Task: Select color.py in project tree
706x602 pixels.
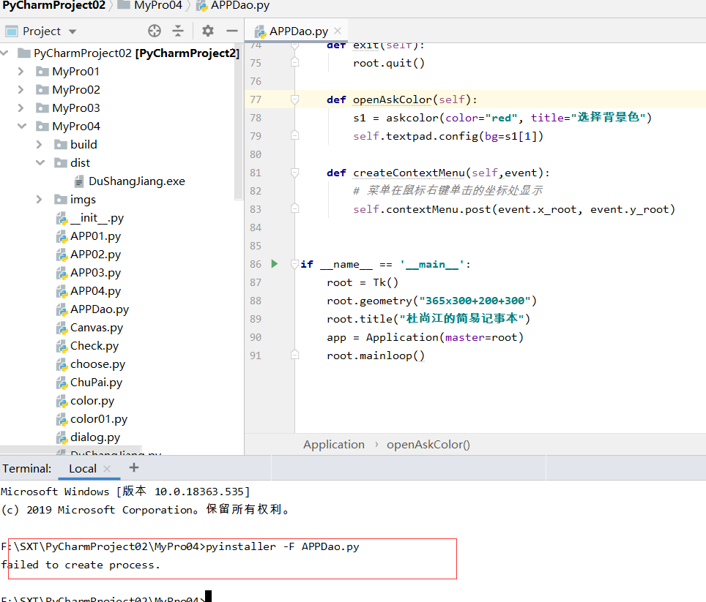Action: tap(92, 401)
